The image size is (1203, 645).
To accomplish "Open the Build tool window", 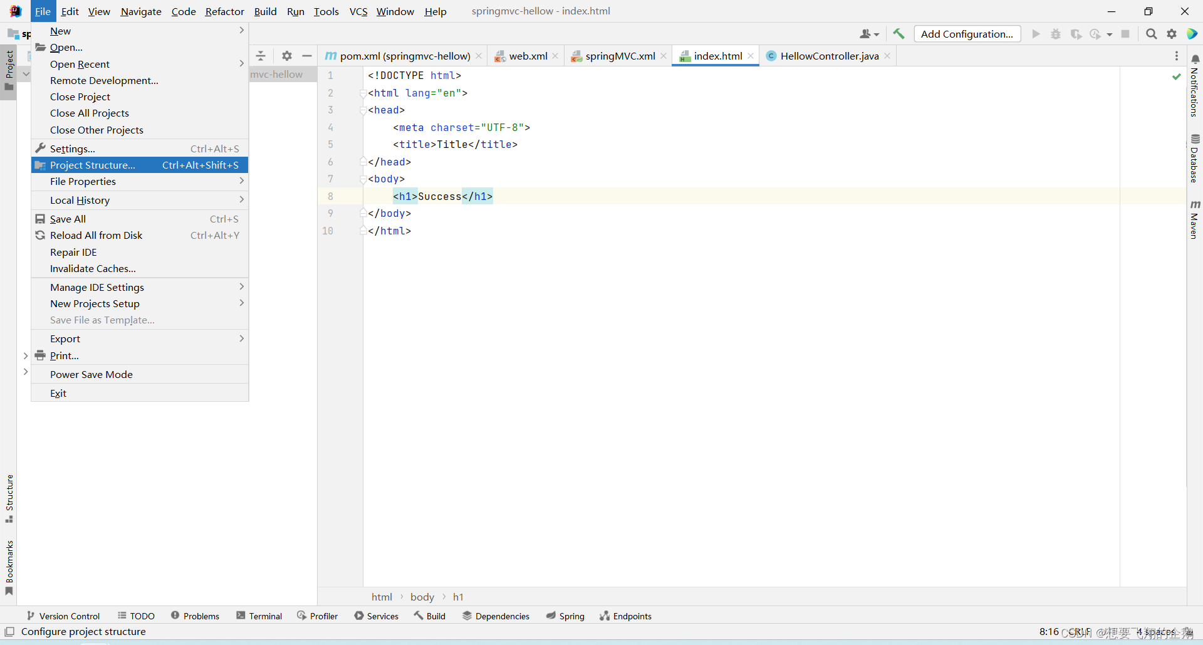I will pos(429,616).
